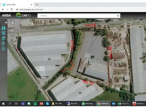The image size is (146, 109).
Task: Open the print map tool
Action: 12,48
